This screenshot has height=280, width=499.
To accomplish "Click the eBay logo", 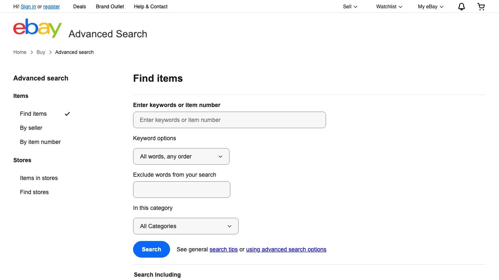I will pos(37,28).
